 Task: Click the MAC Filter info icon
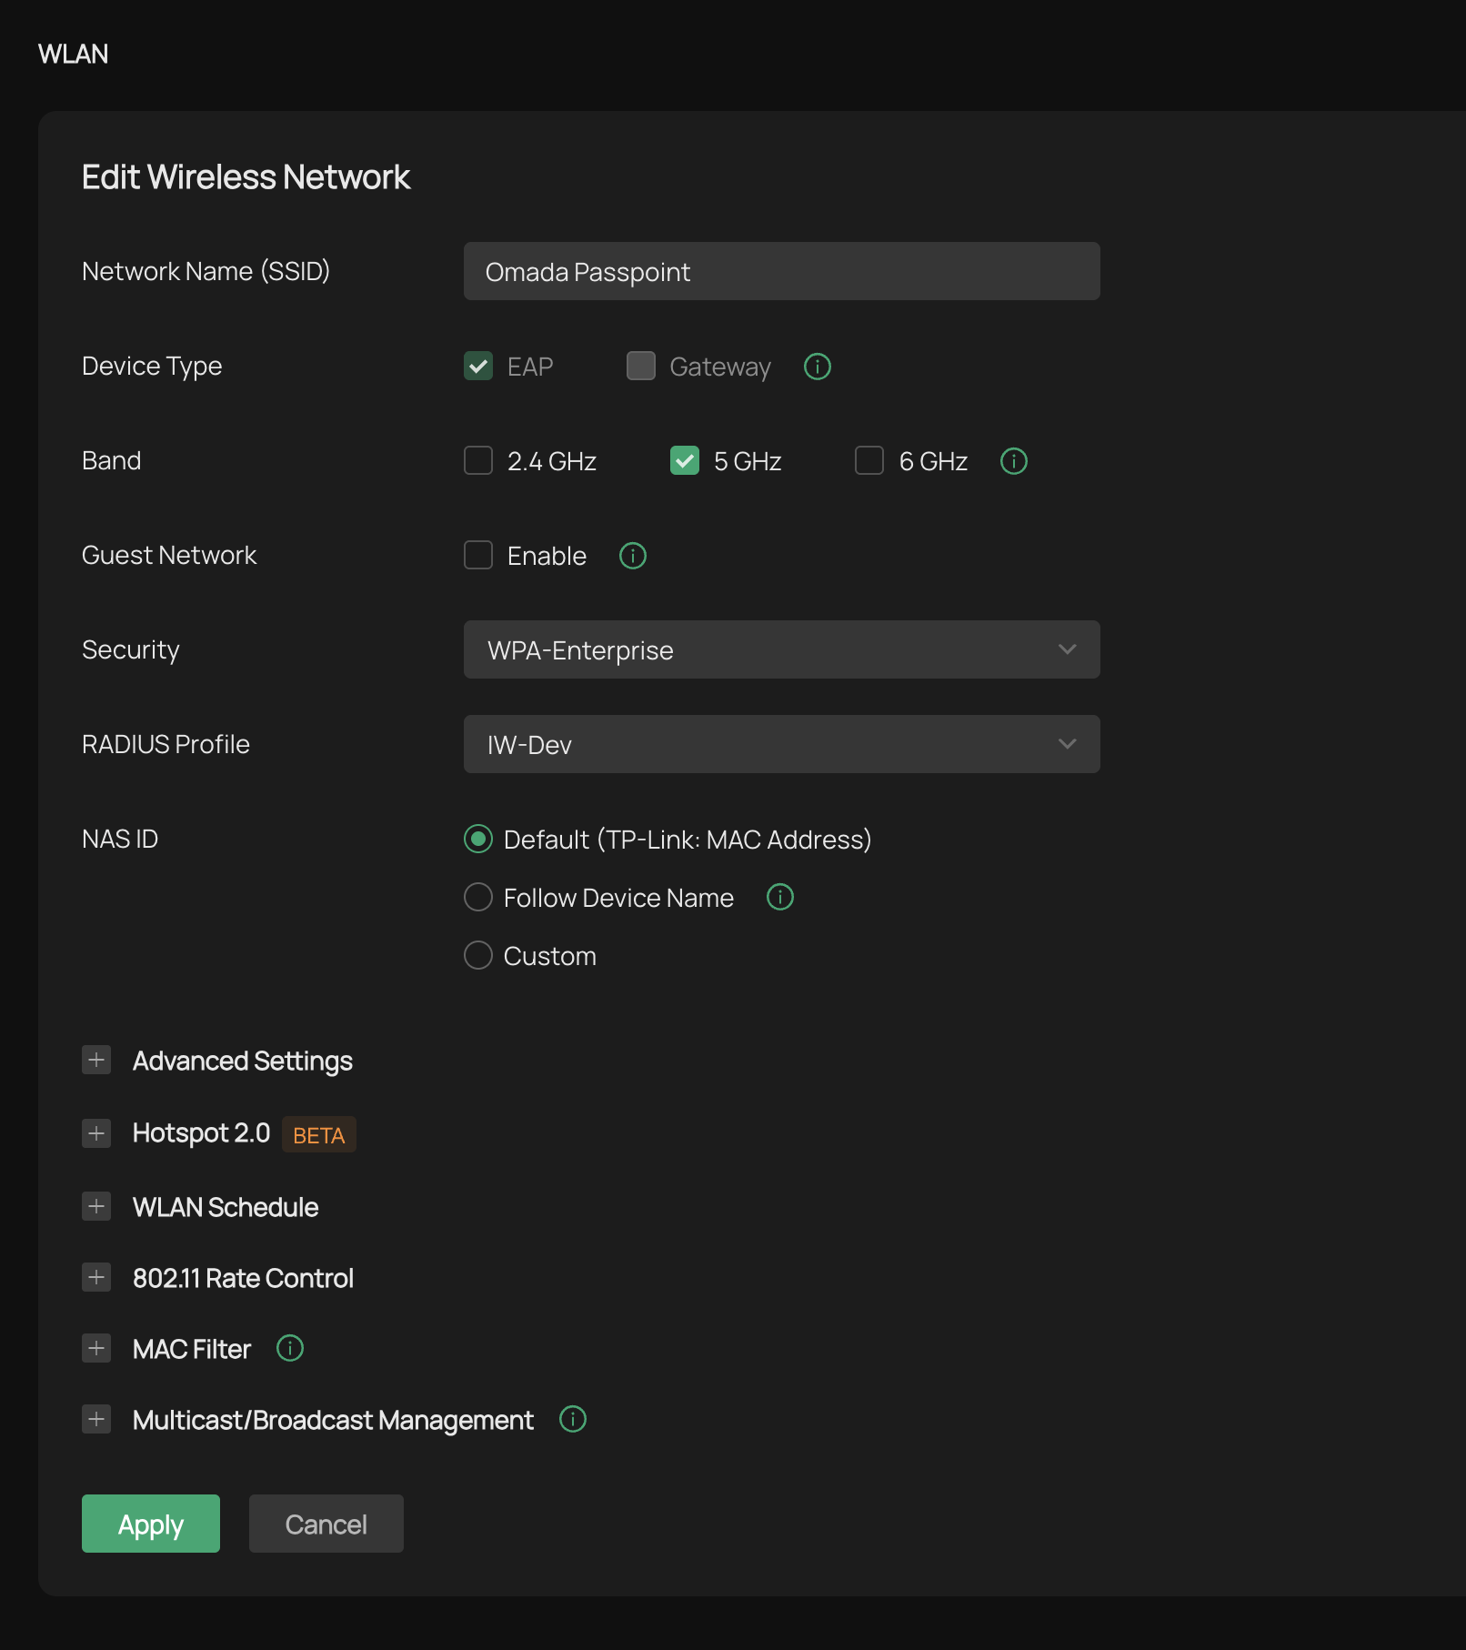tap(290, 1348)
